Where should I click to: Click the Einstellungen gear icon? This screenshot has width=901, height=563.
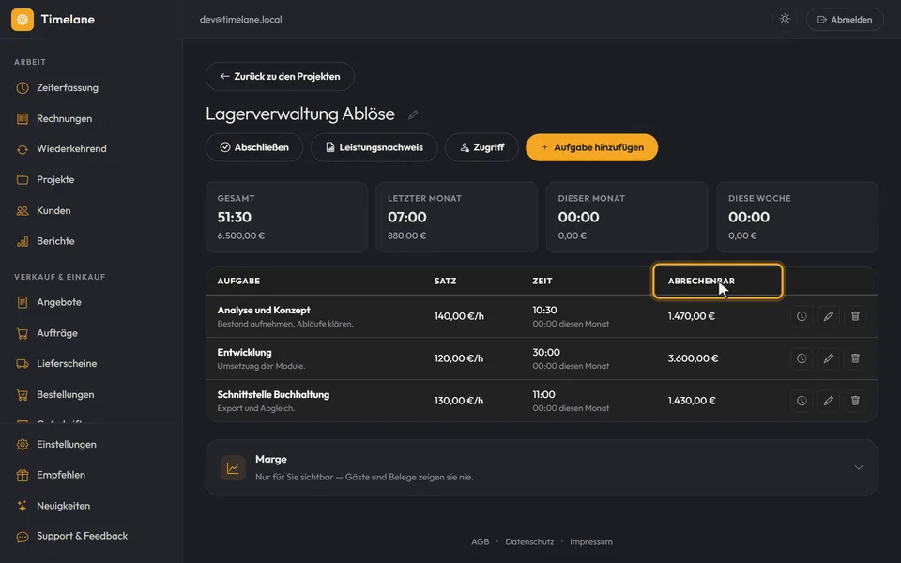[23, 445]
